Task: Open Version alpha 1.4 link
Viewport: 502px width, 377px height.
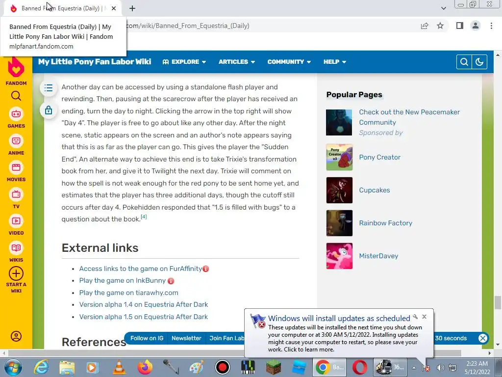Action: [x=144, y=304]
